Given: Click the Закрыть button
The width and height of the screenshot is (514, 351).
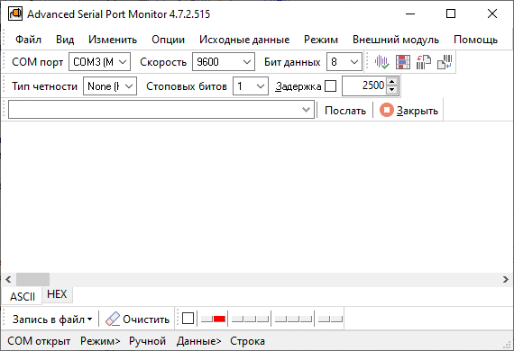Looking at the screenshot, I should [x=409, y=111].
